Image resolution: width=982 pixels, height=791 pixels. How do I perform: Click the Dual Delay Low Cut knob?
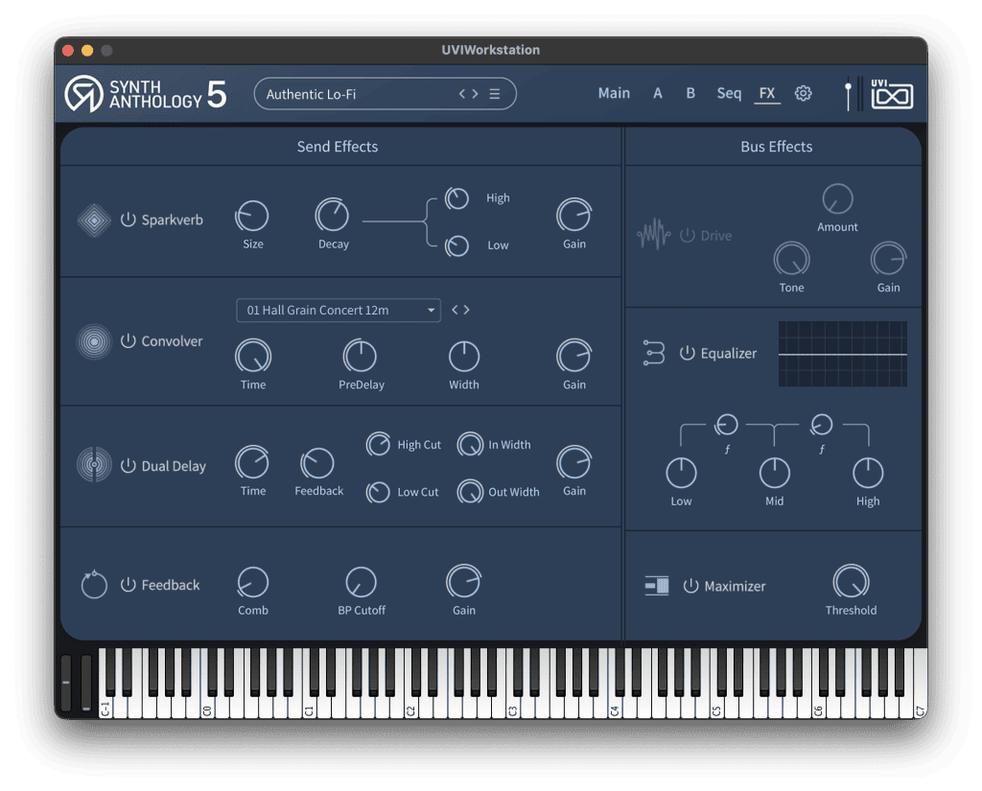[378, 492]
